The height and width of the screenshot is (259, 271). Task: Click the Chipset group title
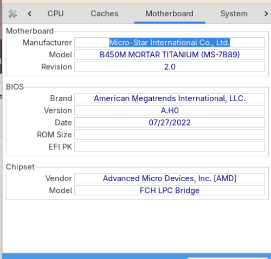(x=20, y=167)
